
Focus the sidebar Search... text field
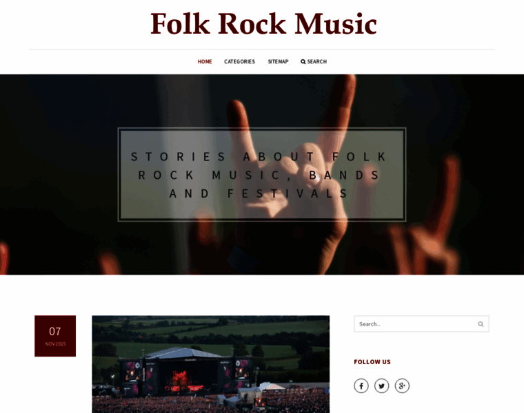(421, 324)
